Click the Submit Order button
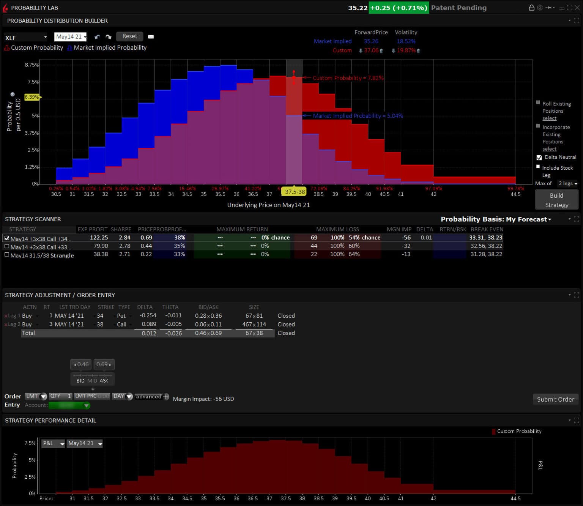Screen dimensions: 583x506 (x=555, y=399)
